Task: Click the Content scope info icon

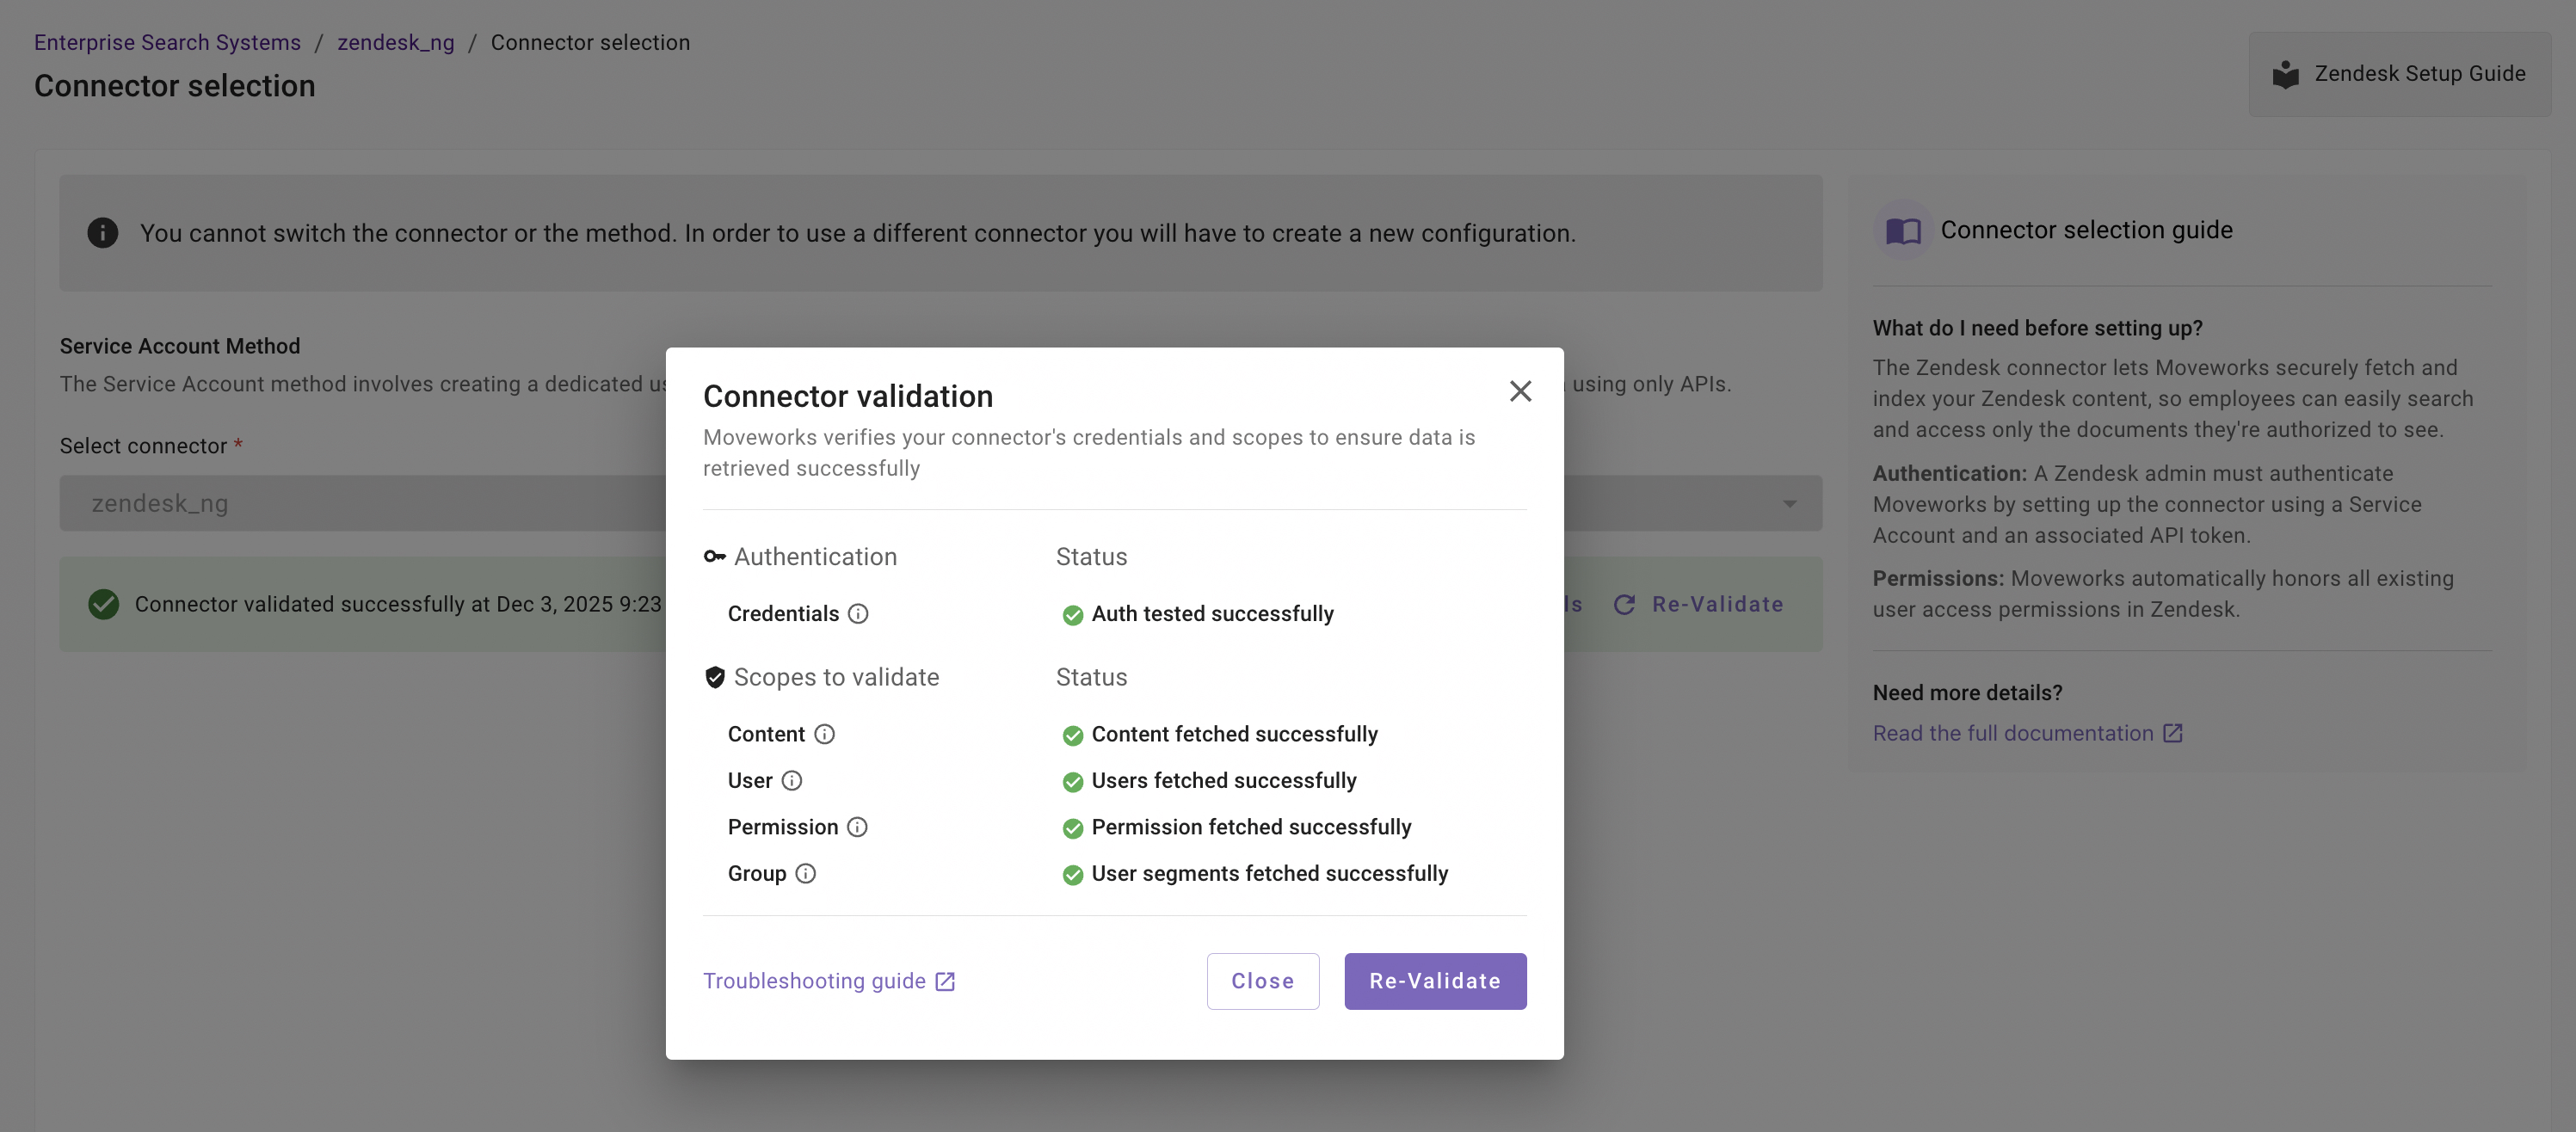Action: pyautogui.click(x=824, y=734)
